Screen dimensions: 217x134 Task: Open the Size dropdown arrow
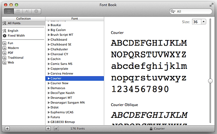pos(203,22)
